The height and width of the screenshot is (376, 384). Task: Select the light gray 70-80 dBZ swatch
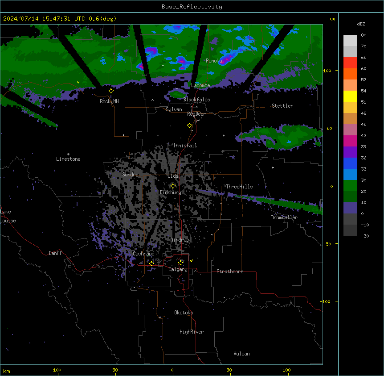click(350, 41)
